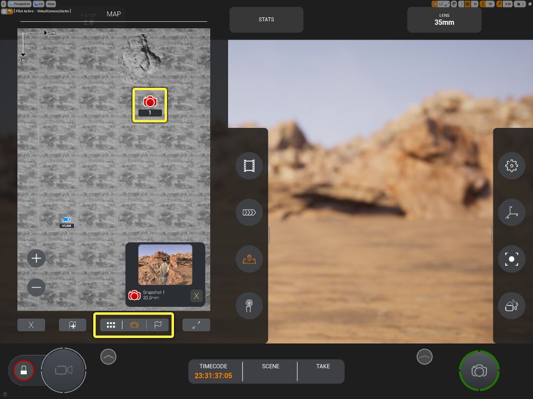The height and width of the screenshot is (399, 533).
Task: Open the touch gestures finger icon
Action: coord(249,305)
